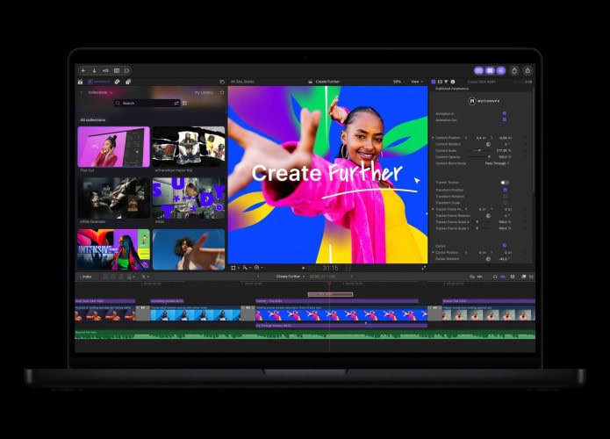Click the import media down-arrow icon
Image resolution: width=610 pixels, height=439 pixels.
tap(94, 70)
